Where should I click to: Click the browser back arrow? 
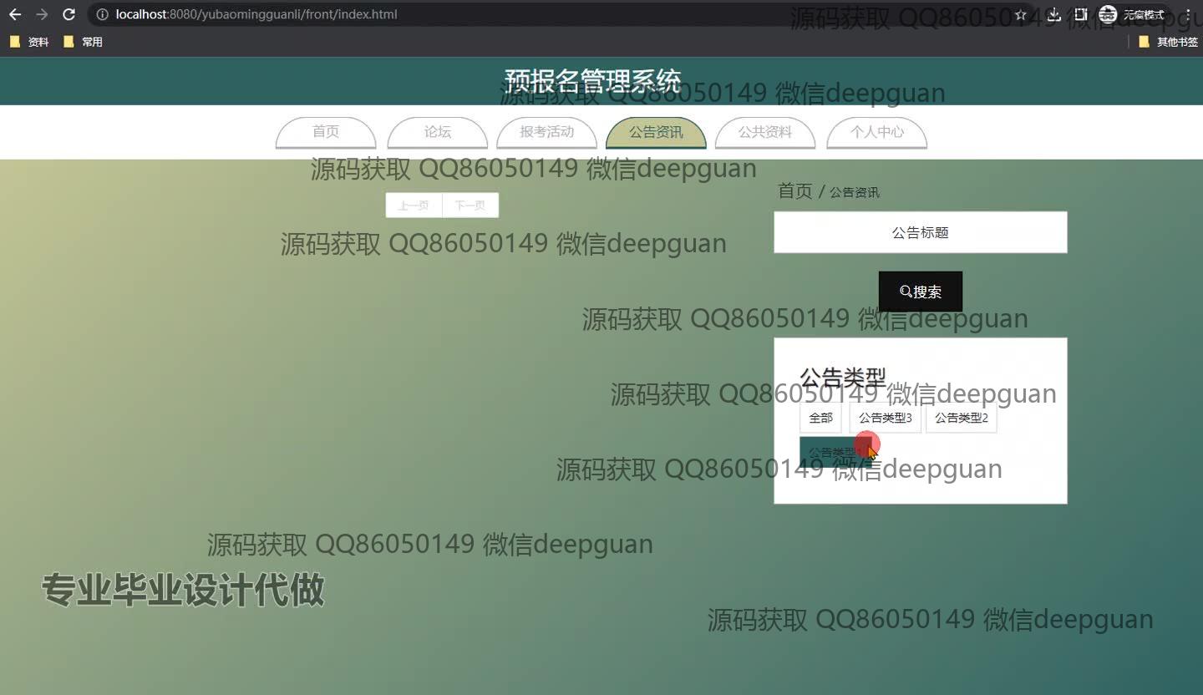point(15,14)
